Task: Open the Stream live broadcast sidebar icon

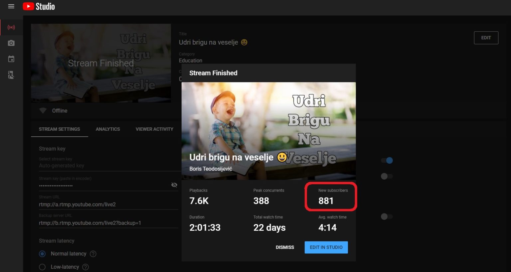Action: [11, 27]
